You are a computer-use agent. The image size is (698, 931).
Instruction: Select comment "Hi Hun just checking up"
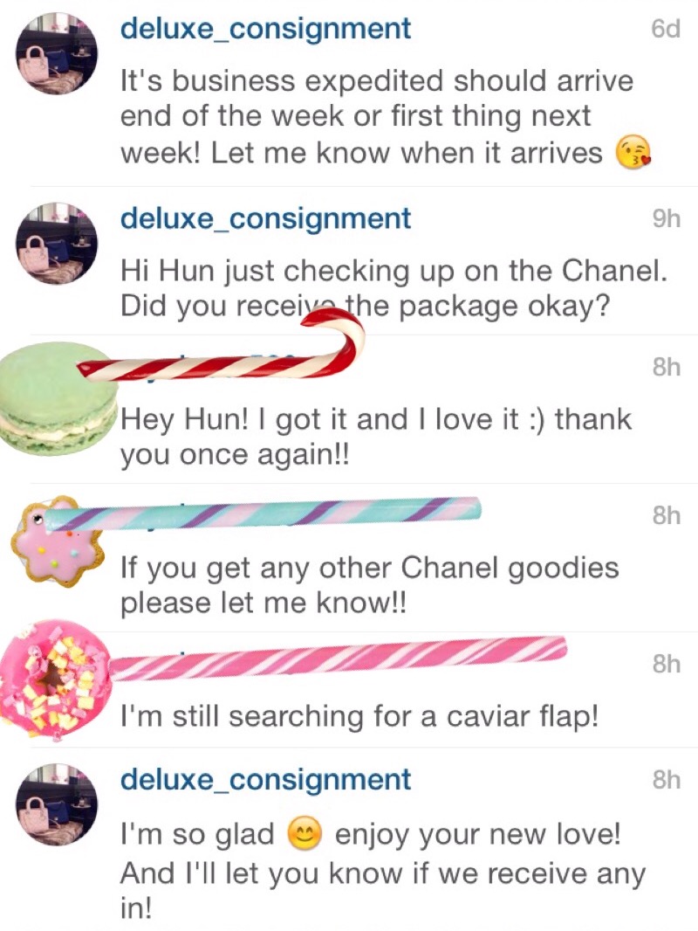click(393, 288)
